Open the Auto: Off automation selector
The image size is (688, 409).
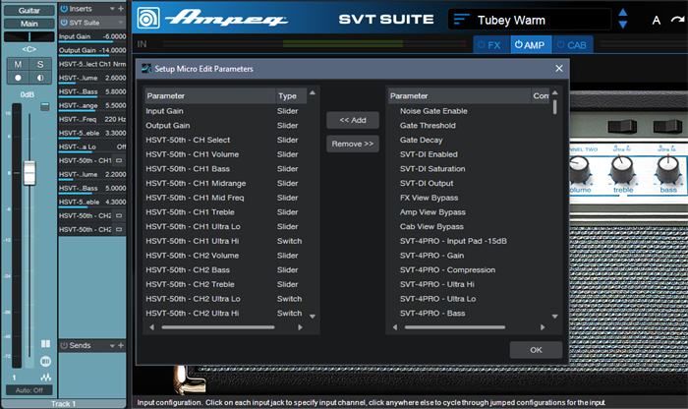point(29,390)
